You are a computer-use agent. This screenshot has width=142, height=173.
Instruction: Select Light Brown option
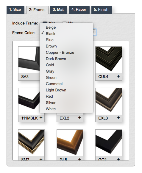point(66,90)
